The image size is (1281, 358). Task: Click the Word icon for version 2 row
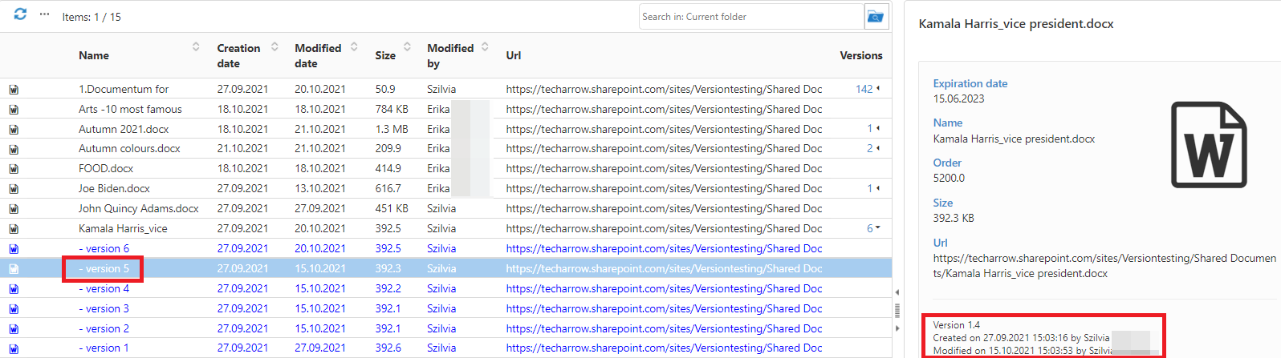(x=14, y=329)
